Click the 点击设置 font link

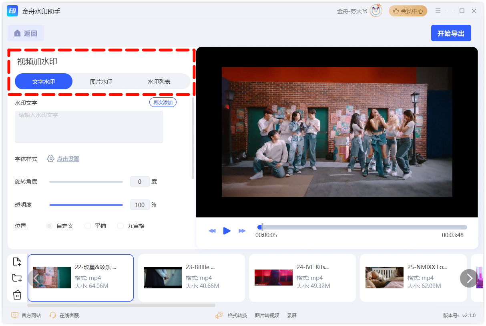click(68, 159)
